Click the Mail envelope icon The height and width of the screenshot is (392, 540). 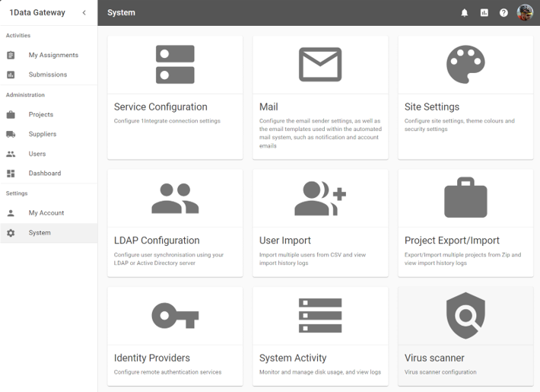coord(320,64)
